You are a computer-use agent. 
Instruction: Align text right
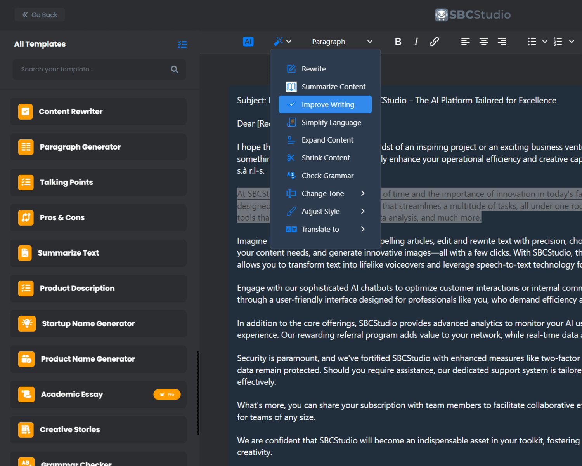[502, 42]
